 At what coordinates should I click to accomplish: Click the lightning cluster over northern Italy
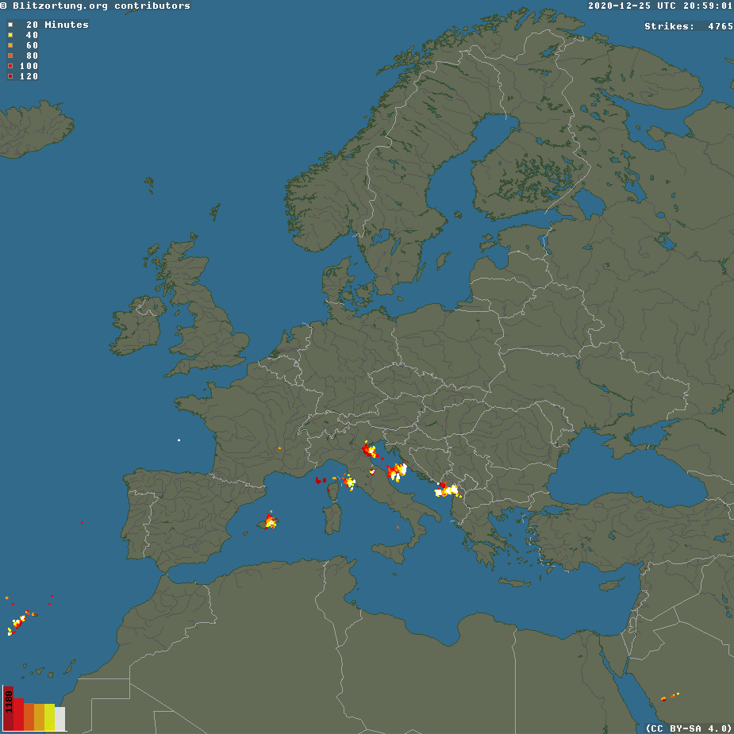point(369,451)
